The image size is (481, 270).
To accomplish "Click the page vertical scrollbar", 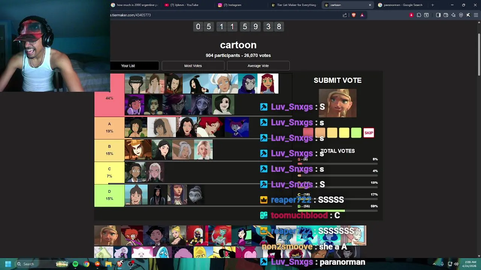I will [479, 55].
